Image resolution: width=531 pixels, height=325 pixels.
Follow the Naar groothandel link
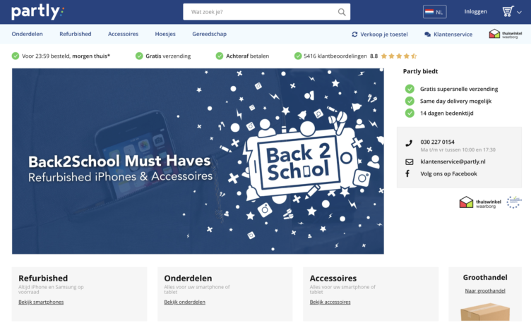coord(485,290)
